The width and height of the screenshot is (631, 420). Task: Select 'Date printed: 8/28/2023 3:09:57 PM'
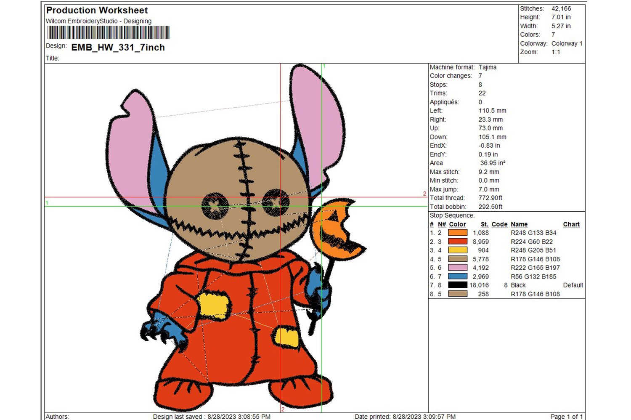click(405, 417)
